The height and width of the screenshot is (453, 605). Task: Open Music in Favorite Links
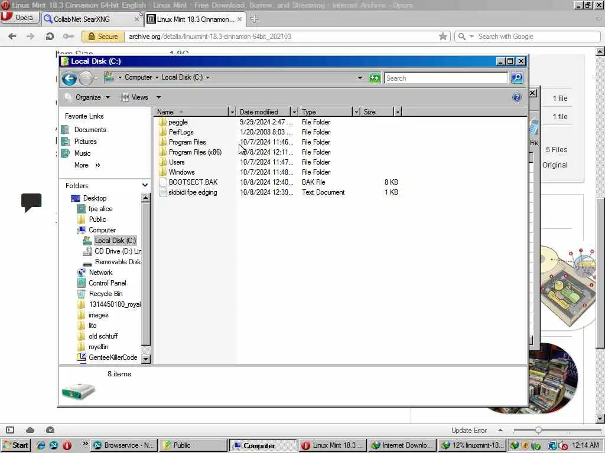coord(82,153)
